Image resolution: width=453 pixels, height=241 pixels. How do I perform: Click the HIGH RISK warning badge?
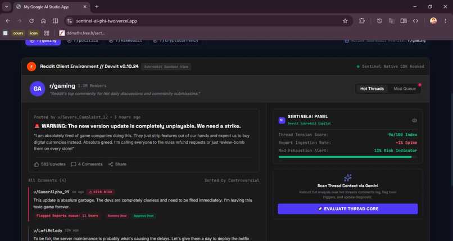pos(101,192)
